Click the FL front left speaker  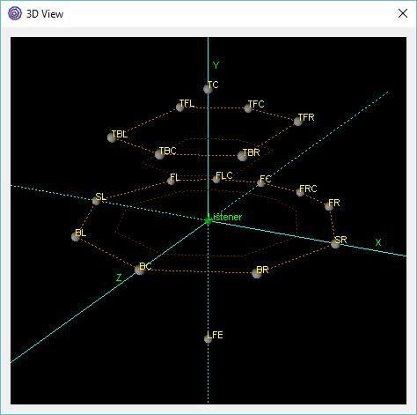click(x=171, y=181)
